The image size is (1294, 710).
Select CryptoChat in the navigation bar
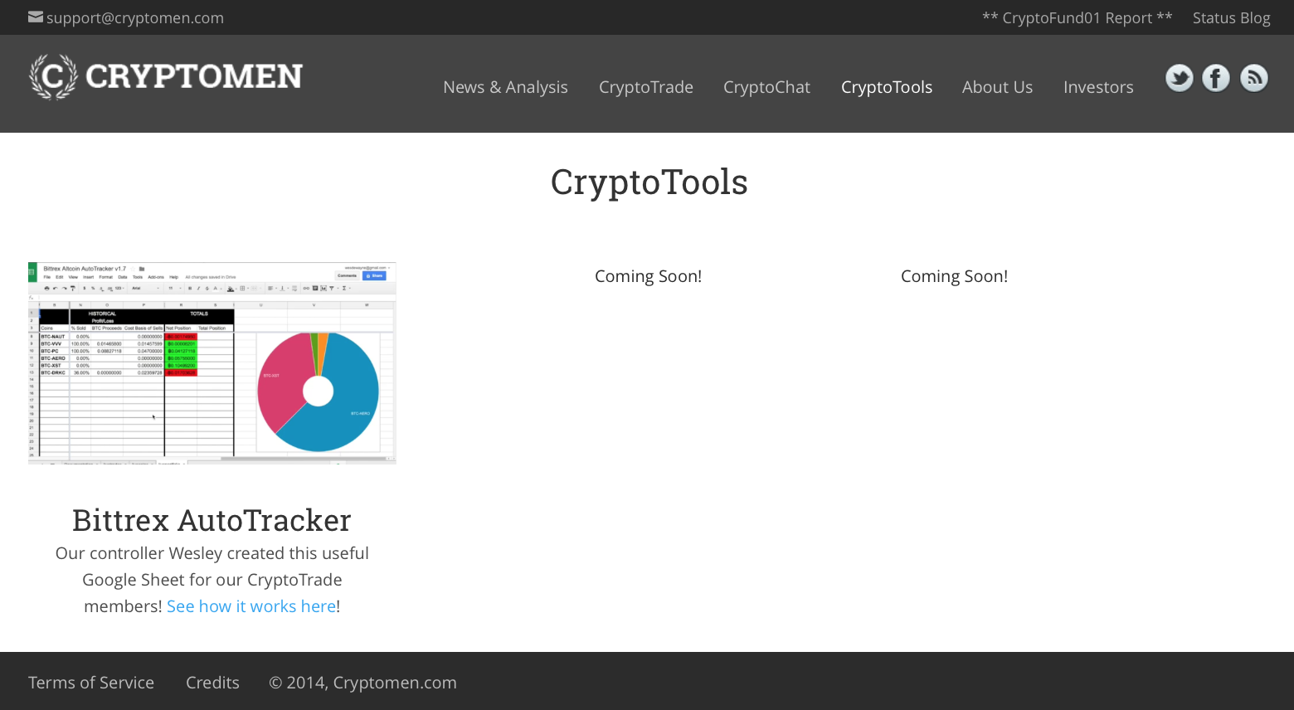pos(766,87)
